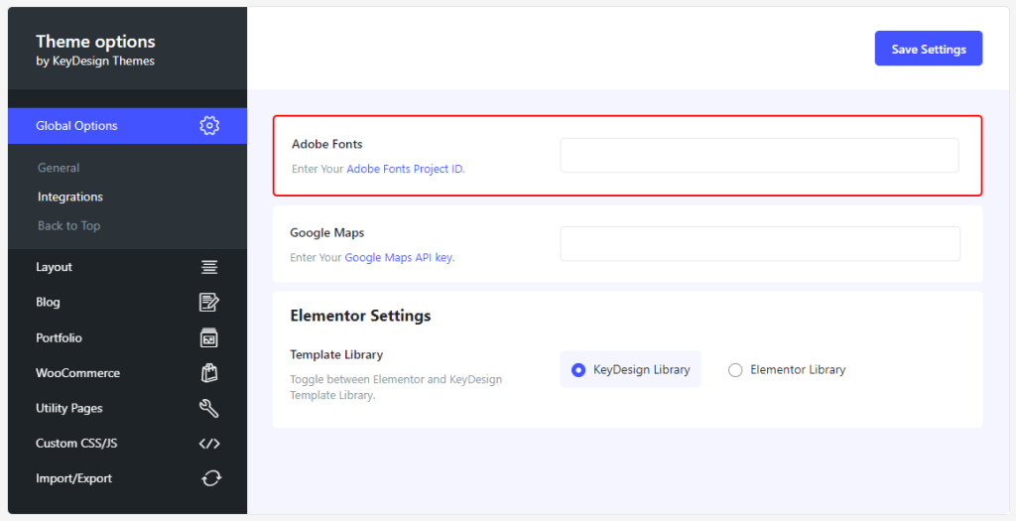Click the 'by KeyDesign Themes' subtitle
Screen dimensions: 1016x521
pos(95,61)
